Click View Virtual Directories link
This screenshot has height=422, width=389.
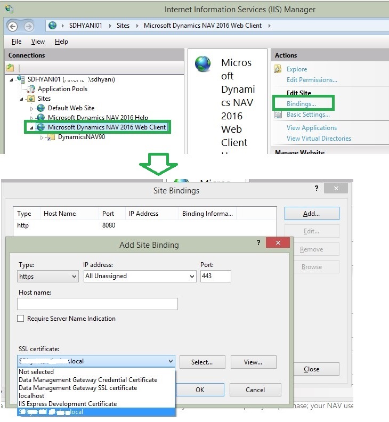point(319,139)
